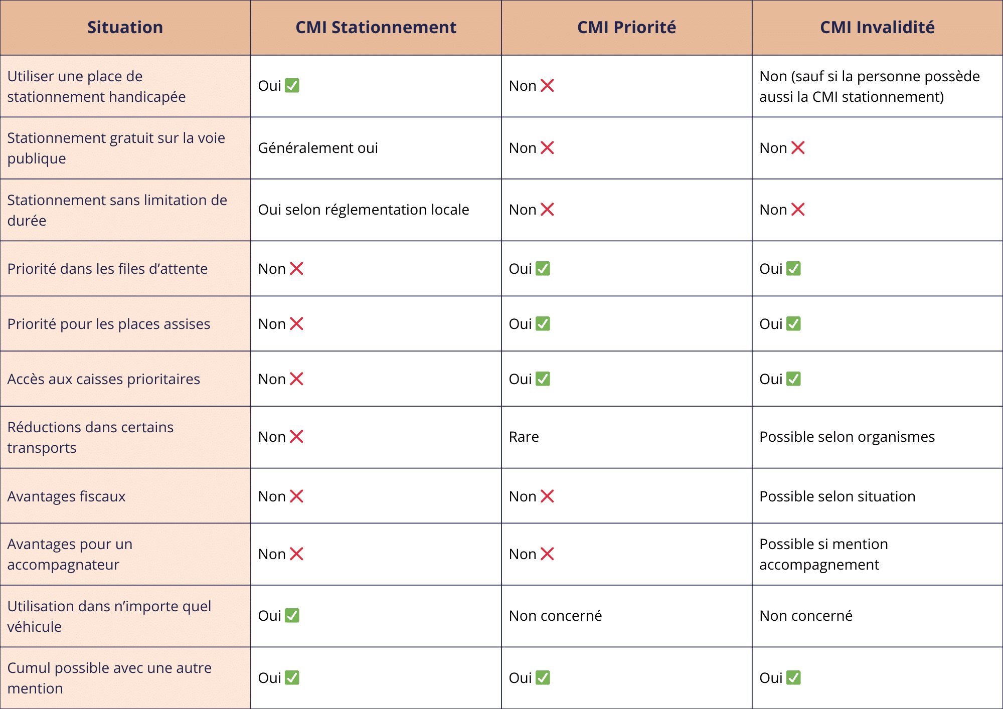Click red cross for free parking, CMI Priorité

tap(547, 148)
